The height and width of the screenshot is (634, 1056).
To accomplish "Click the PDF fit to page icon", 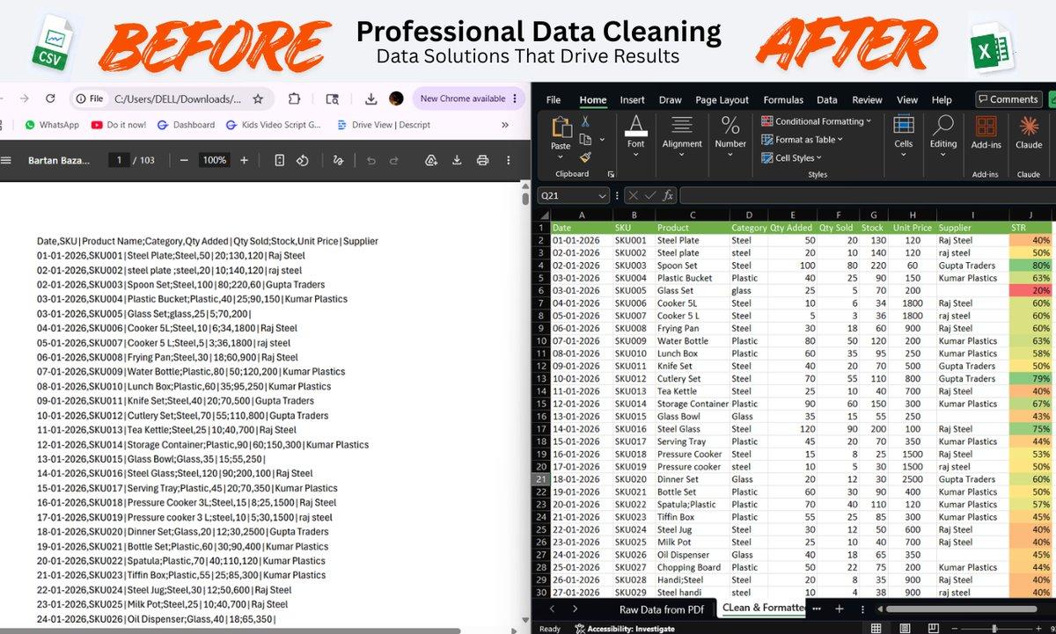I will (280, 160).
